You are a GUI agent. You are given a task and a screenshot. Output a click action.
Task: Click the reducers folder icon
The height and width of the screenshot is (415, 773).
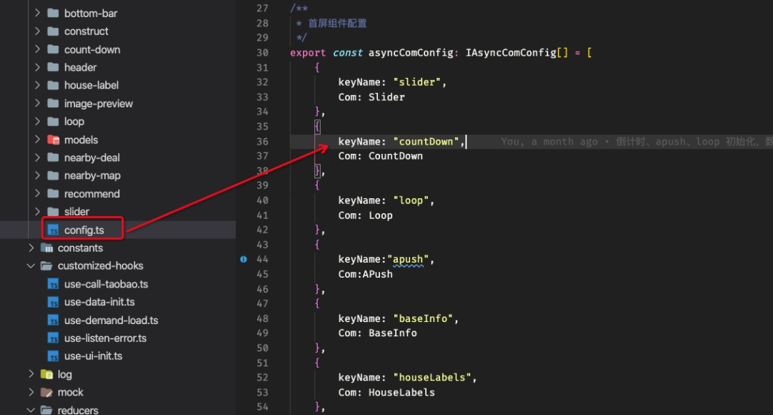47,410
